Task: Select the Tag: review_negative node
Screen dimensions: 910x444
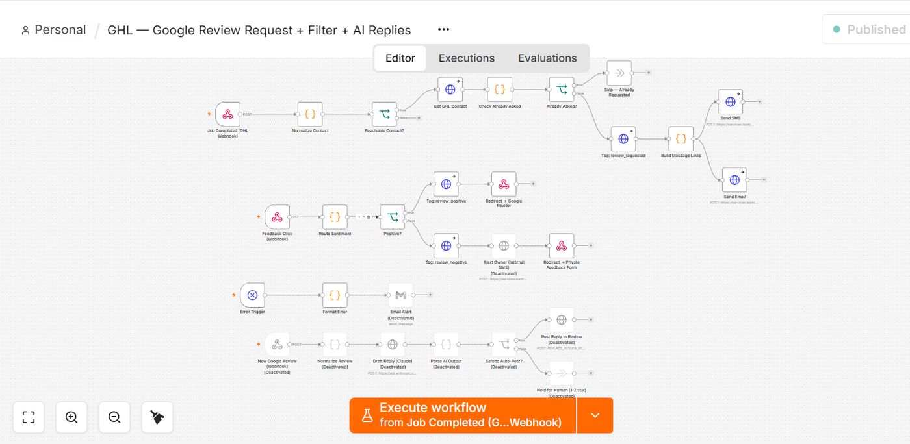Action: (x=446, y=246)
